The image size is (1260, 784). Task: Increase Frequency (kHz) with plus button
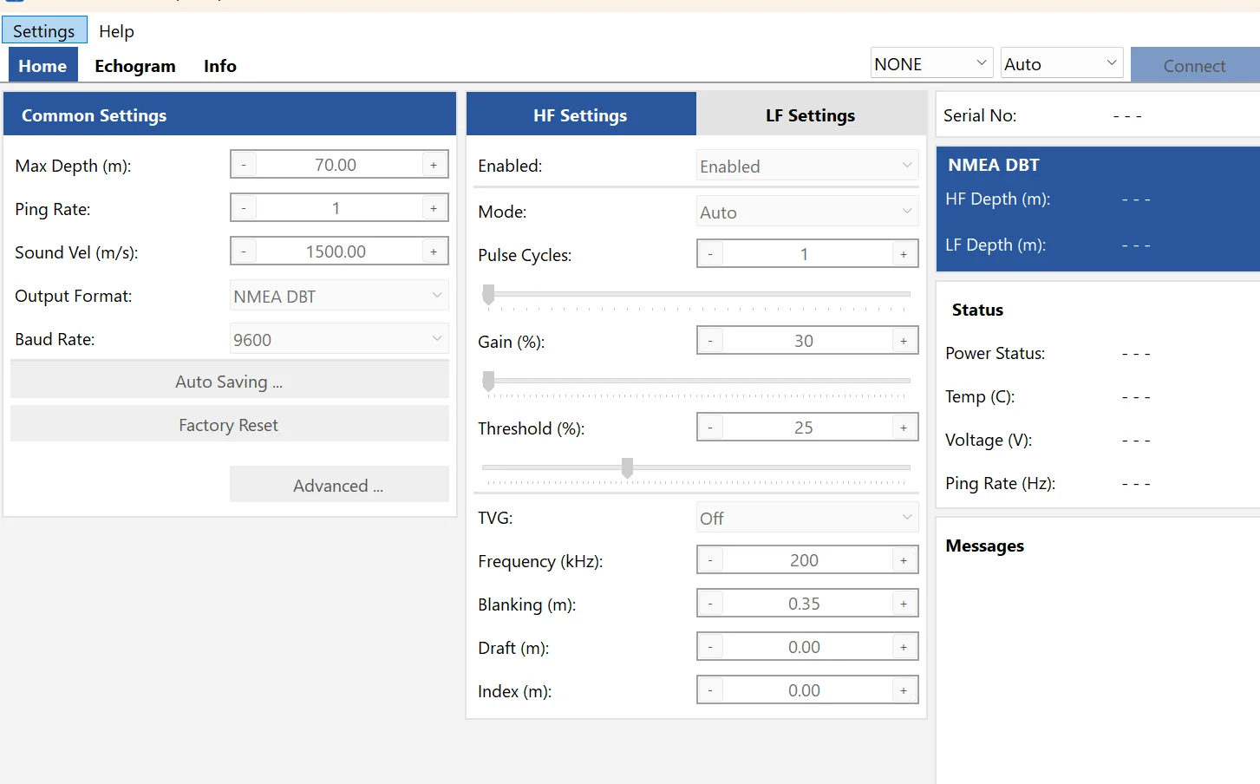point(904,560)
